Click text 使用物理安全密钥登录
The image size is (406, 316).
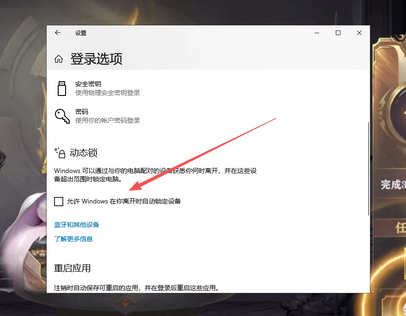[x=108, y=93]
